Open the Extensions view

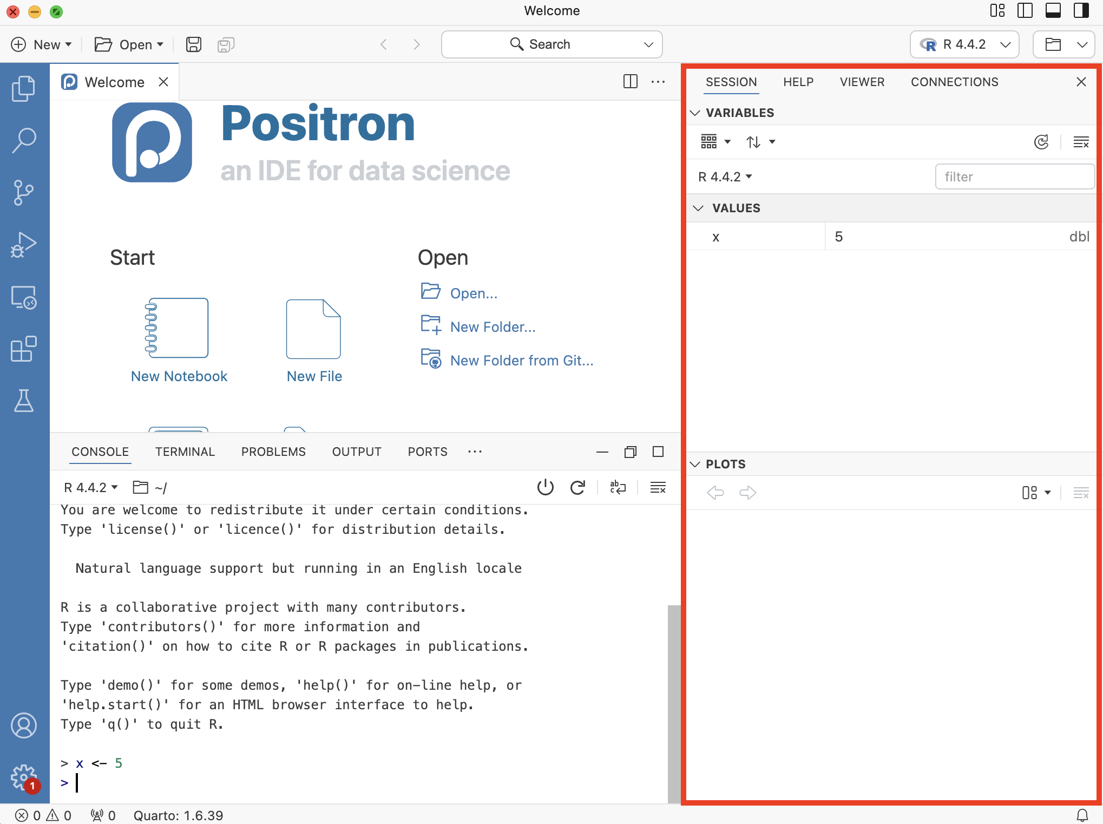pos(24,349)
